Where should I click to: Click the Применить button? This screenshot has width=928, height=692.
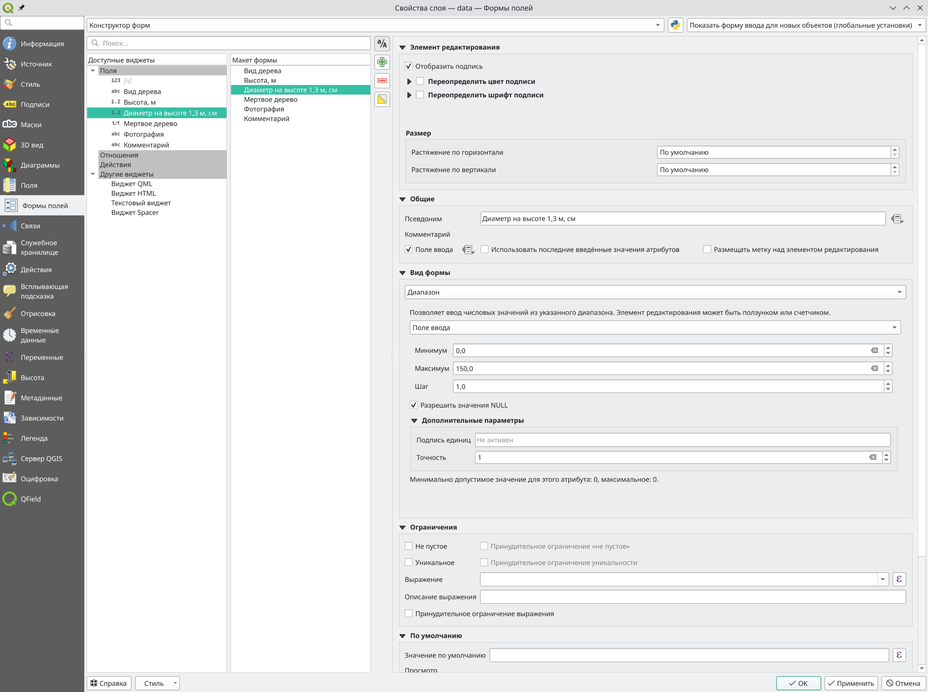coord(851,683)
